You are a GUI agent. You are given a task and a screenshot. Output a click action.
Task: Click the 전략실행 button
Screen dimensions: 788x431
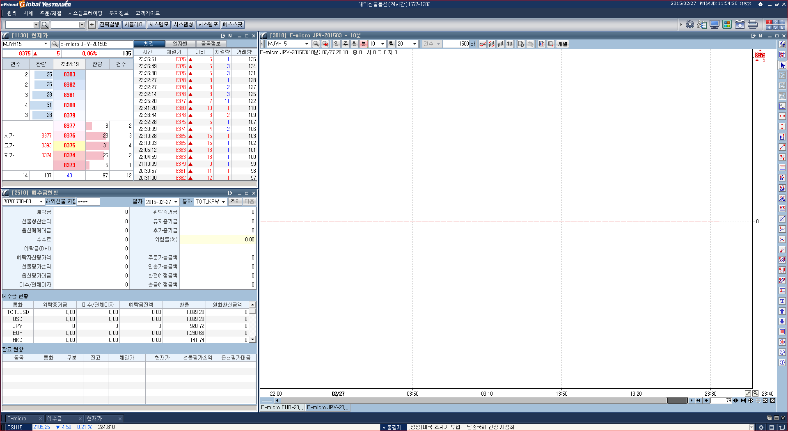tap(110, 25)
